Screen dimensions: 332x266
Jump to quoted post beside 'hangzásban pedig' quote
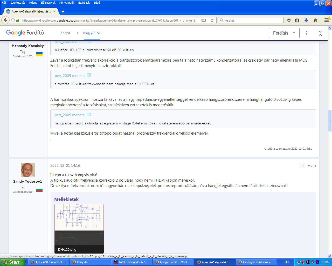(x=89, y=115)
